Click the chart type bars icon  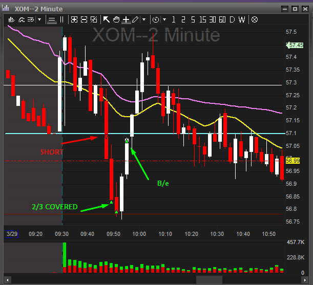(x=11, y=19)
